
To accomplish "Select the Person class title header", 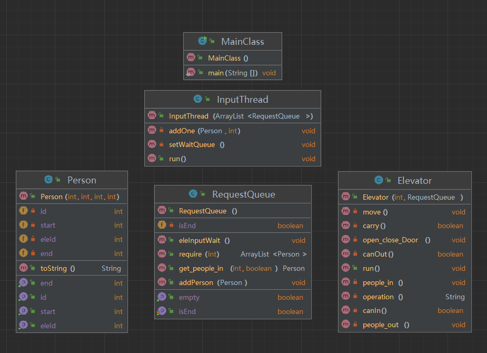I will pyautogui.click(x=72, y=180).
